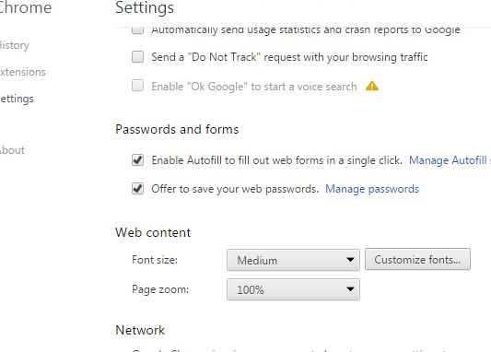
Task: Select Settings in the left sidebar
Action: pyautogui.click(x=17, y=99)
